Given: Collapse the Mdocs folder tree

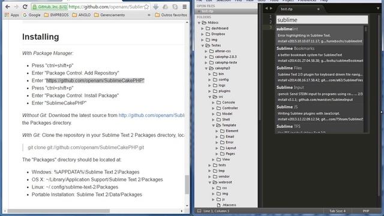Looking at the screenshot, I should coord(199,23).
